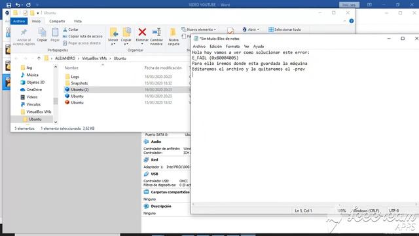Open Archivo menu in Notepad
The width and height of the screenshot is (419, 236).
click(x=199, y=47)
